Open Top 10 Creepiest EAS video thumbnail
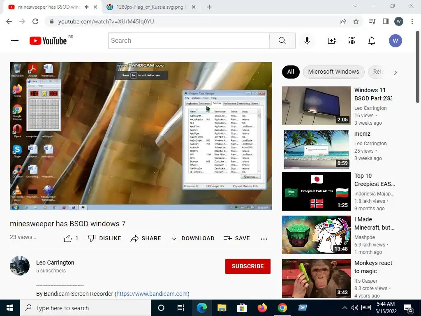This screenshot has width=421, height=316. click(316, 191)
